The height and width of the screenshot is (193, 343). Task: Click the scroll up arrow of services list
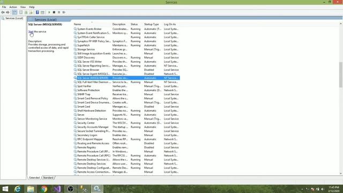pos(341,24)
